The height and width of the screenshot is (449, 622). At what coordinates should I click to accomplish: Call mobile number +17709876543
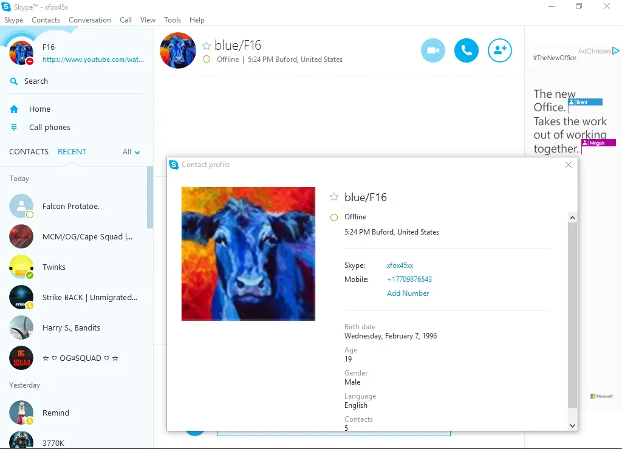pyautogui.click(x=409, y=279)
